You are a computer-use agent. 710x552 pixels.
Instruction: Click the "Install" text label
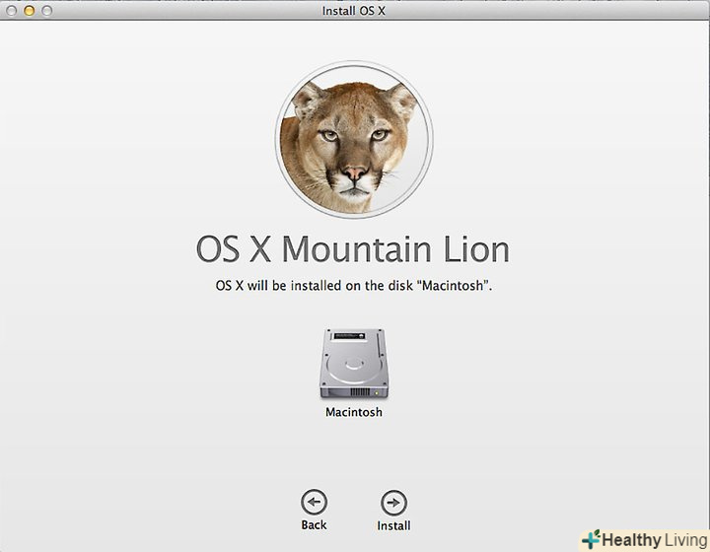pos(393,525)
